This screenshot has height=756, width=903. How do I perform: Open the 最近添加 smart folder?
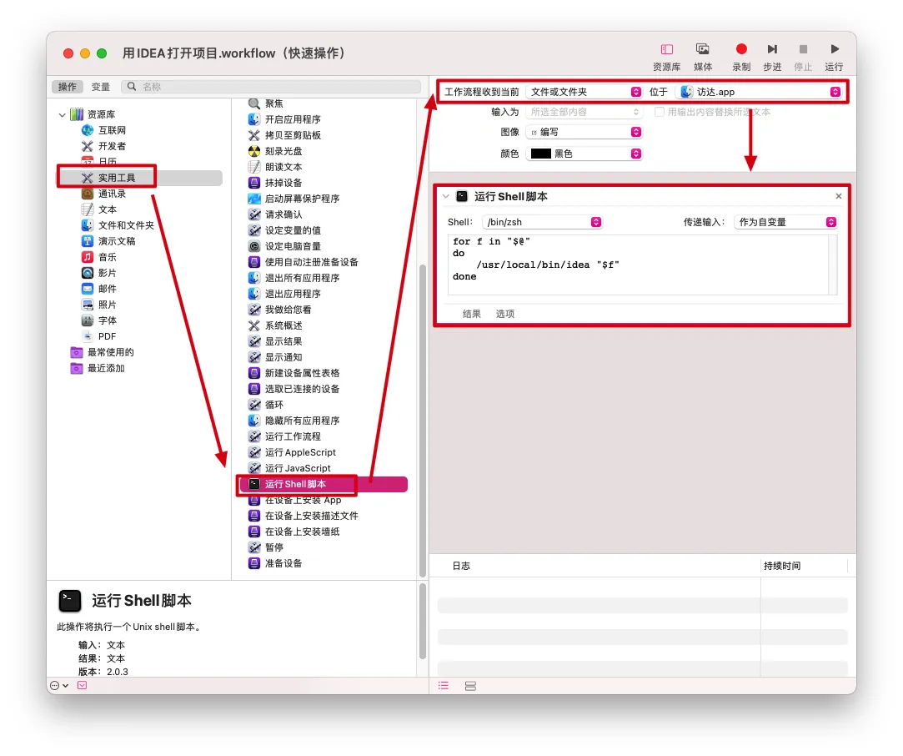tap(105, 368)
